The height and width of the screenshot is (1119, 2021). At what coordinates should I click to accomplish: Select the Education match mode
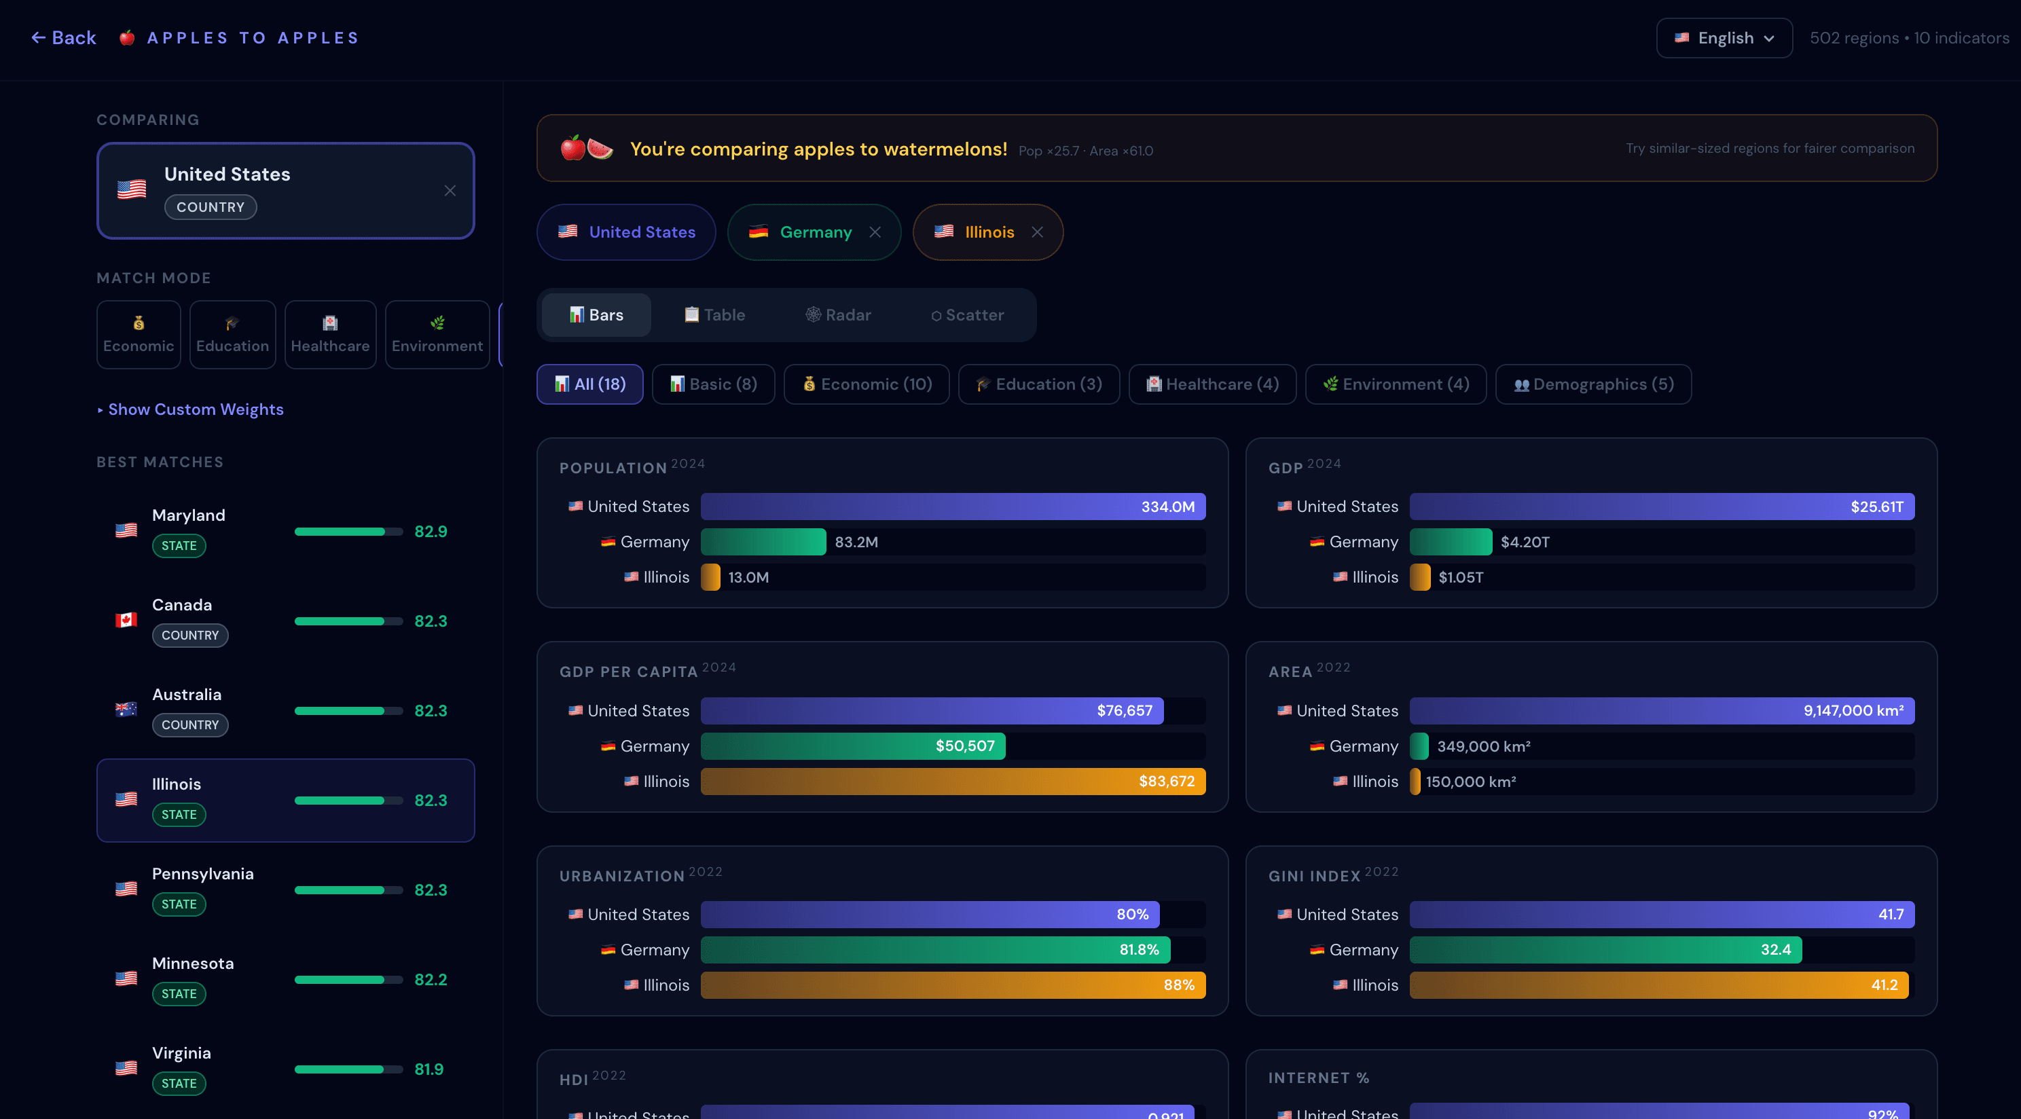232,335
